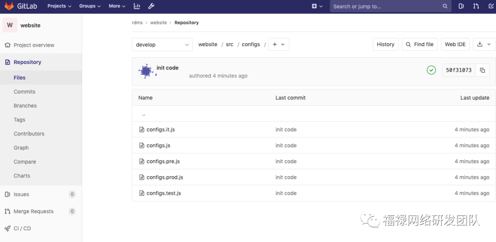Viewport: 496px width, 242px height.
Task: Open the analytics chart icon in navbar
Action: click(137, 6)
